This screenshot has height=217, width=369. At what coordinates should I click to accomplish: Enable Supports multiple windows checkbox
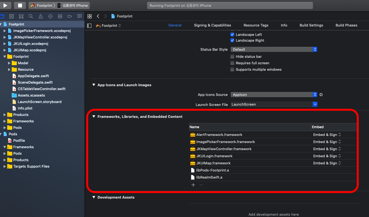(x=232, y=69)
